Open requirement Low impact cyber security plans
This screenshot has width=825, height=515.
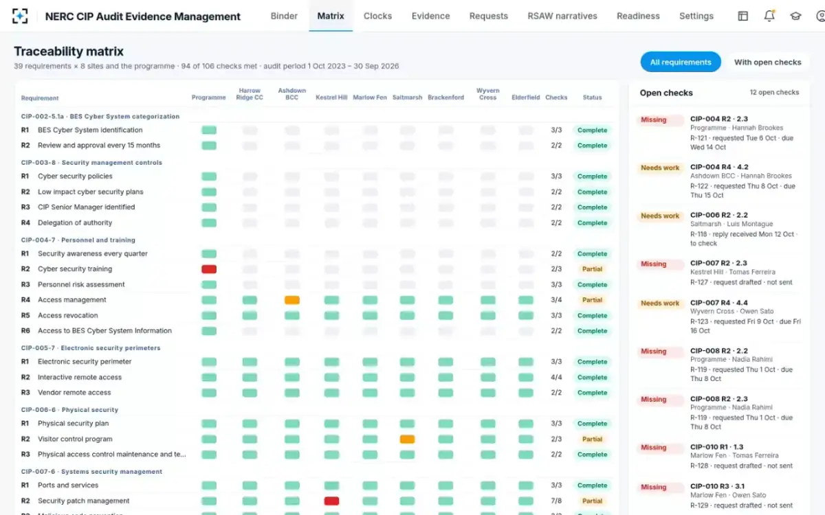click(90, 192)
